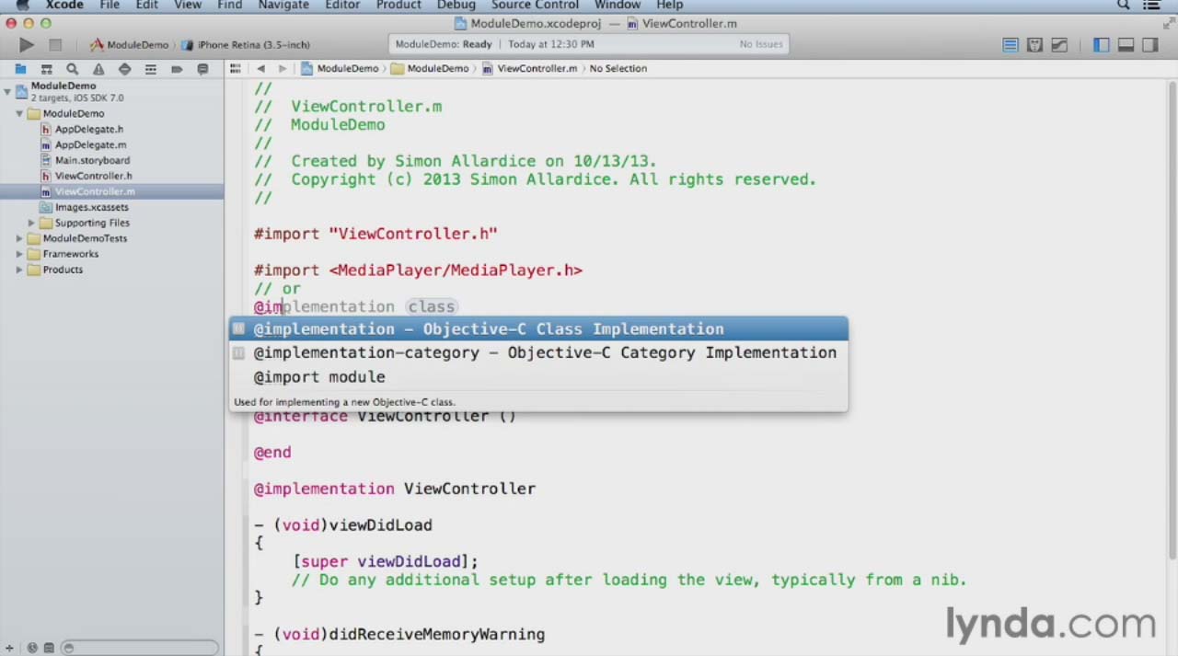Open the Project navigator folder icon

click(x=20, y=69)
